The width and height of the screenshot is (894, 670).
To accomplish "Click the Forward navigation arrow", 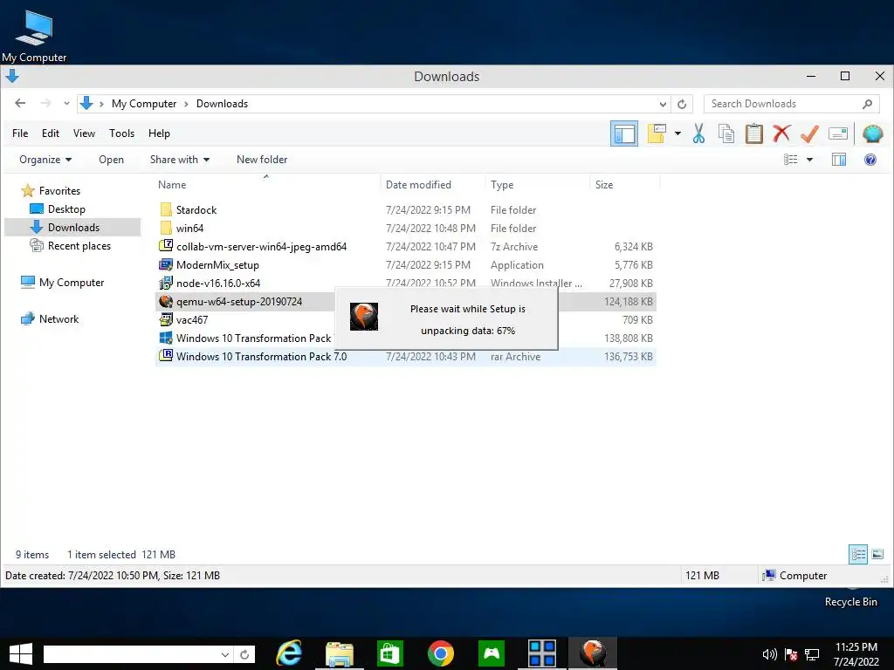I will (46, 103).
